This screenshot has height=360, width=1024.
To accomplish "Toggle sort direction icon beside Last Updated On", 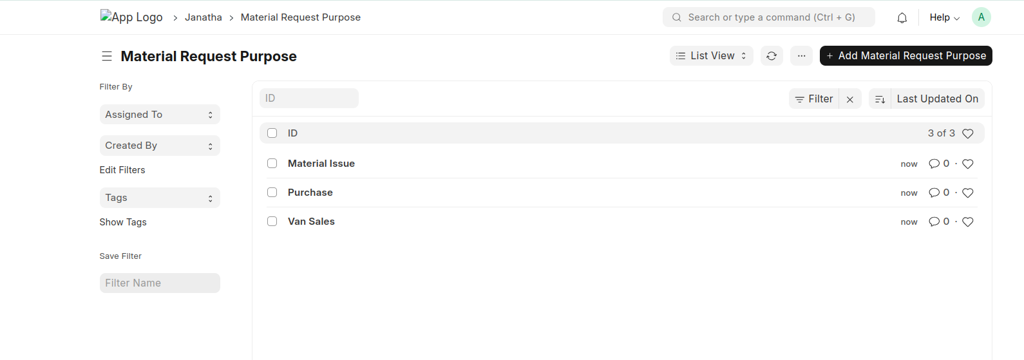I will 880,99.
